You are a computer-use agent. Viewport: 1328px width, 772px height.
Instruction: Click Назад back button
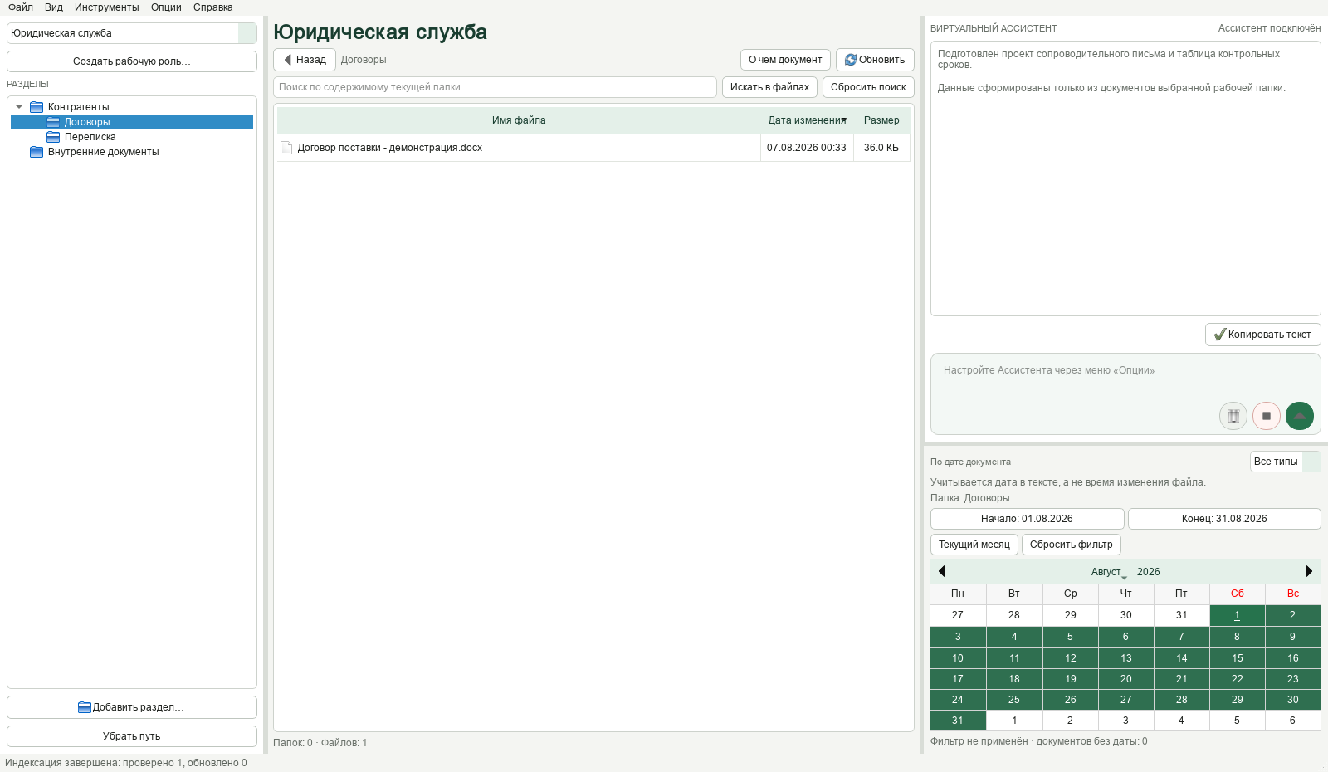[305, 60]
